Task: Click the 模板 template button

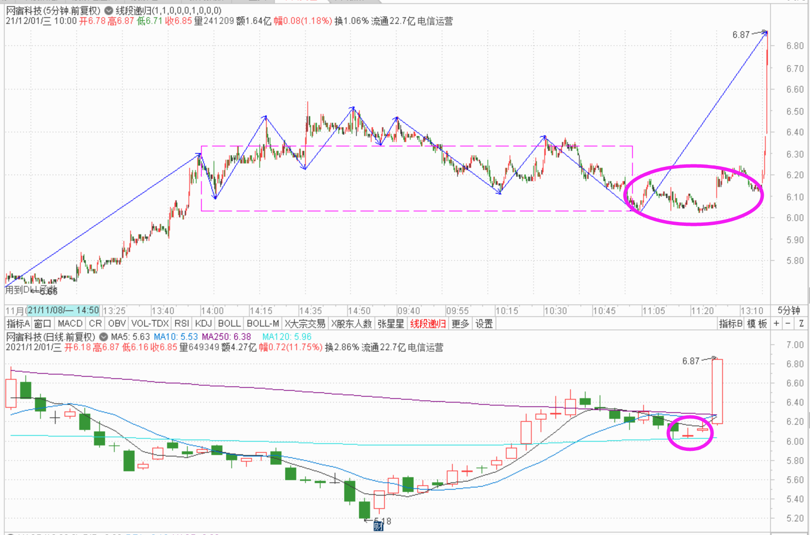Action: click(x=757, y=323)
